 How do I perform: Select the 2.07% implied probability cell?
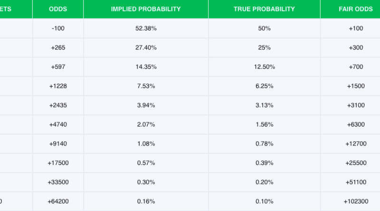(x=145, y=124)
